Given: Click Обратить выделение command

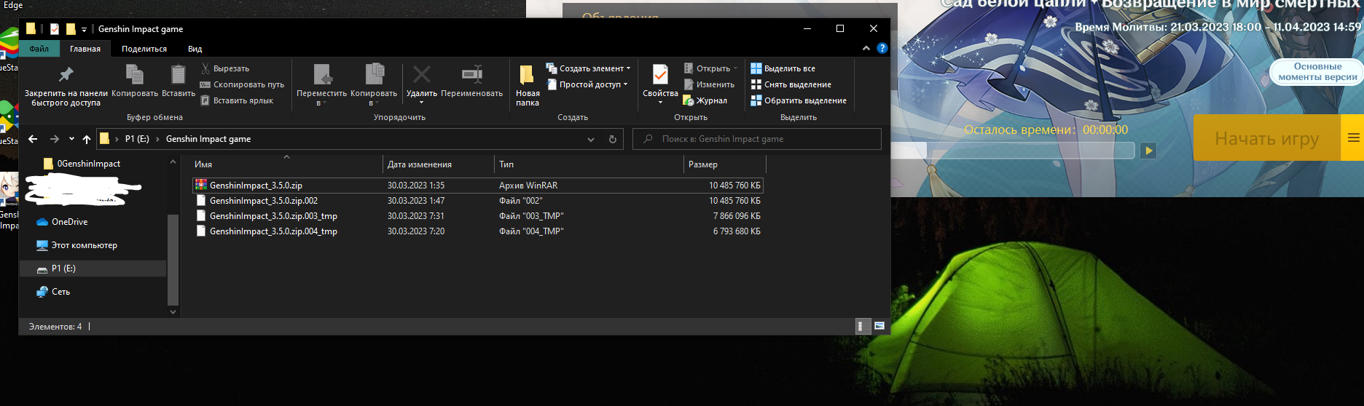Looking at the screenshot, I should point(799,100).
